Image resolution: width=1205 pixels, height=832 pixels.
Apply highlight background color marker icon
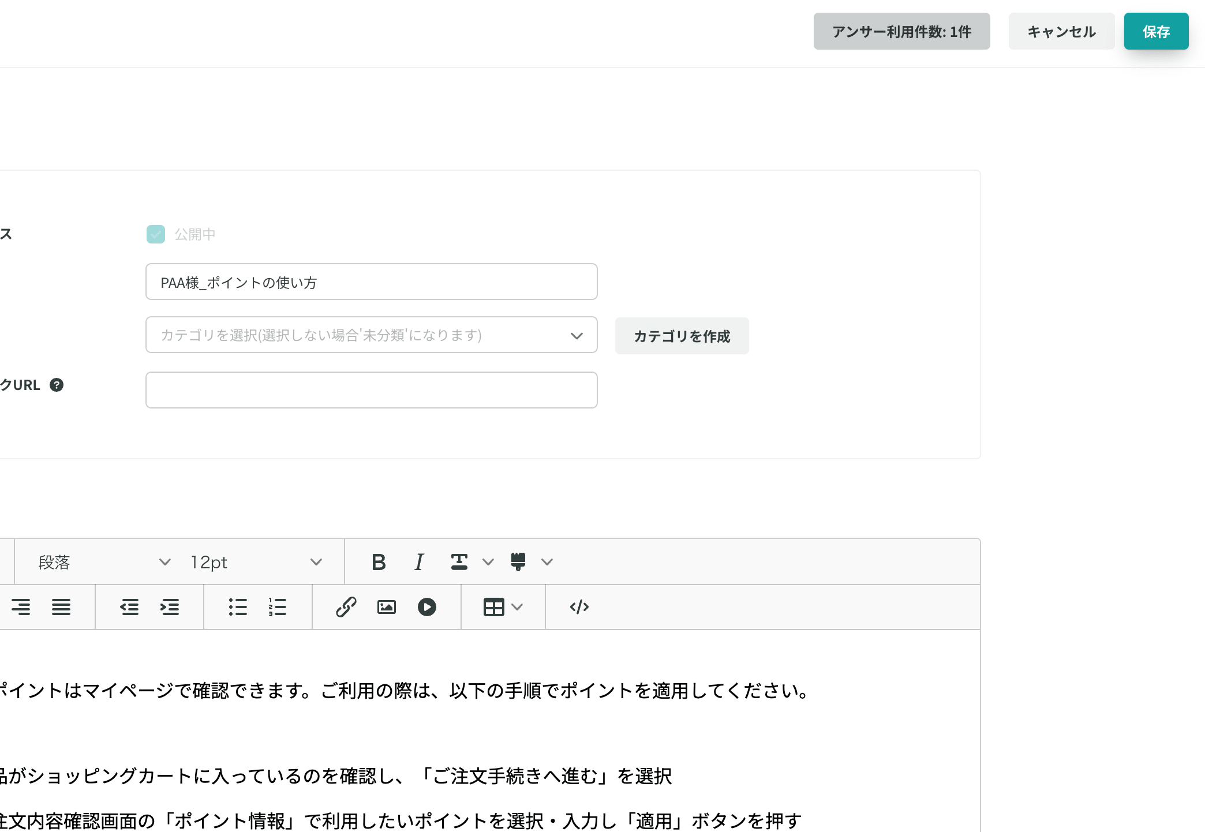click(x=518, y=562)
